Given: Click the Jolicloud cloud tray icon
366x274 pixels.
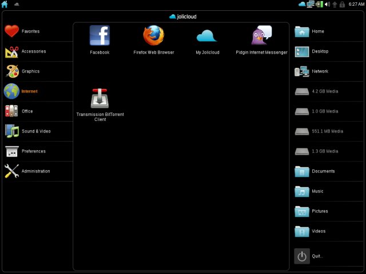Looking at the screenshot, I should 302,4.
